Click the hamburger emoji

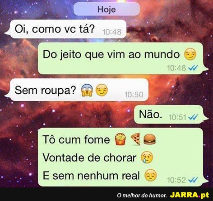click(x=150, y=139)
